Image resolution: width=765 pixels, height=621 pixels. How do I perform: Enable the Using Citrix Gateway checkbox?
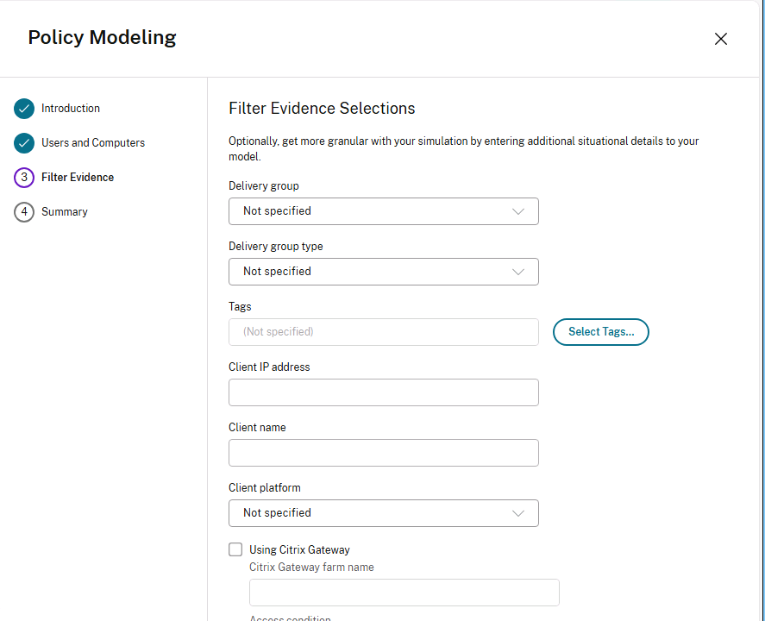pyautogui.click(x=235, y=549)
